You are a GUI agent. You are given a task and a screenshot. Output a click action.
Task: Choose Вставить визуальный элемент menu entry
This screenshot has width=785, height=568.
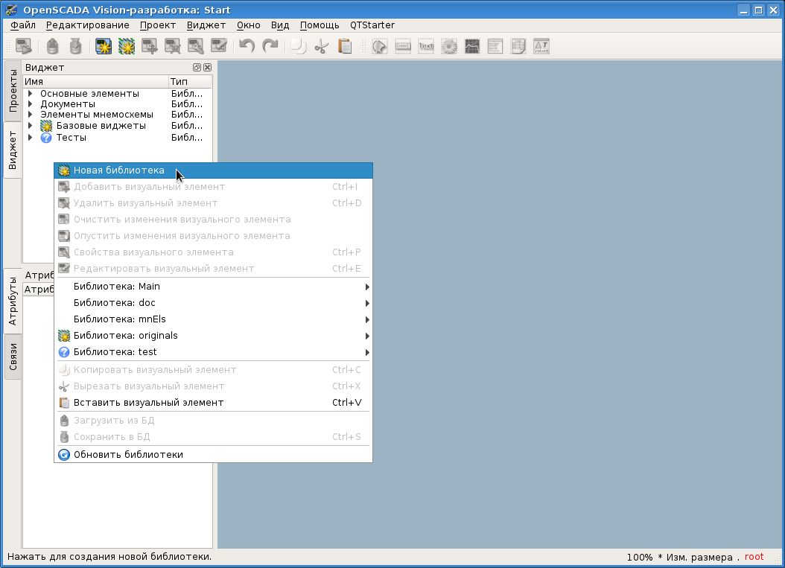[213, 403]
